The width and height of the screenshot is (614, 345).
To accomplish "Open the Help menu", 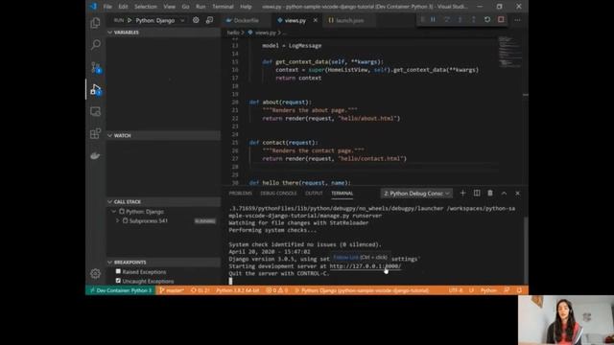I will pyautogui.click(x=246, y=7).
